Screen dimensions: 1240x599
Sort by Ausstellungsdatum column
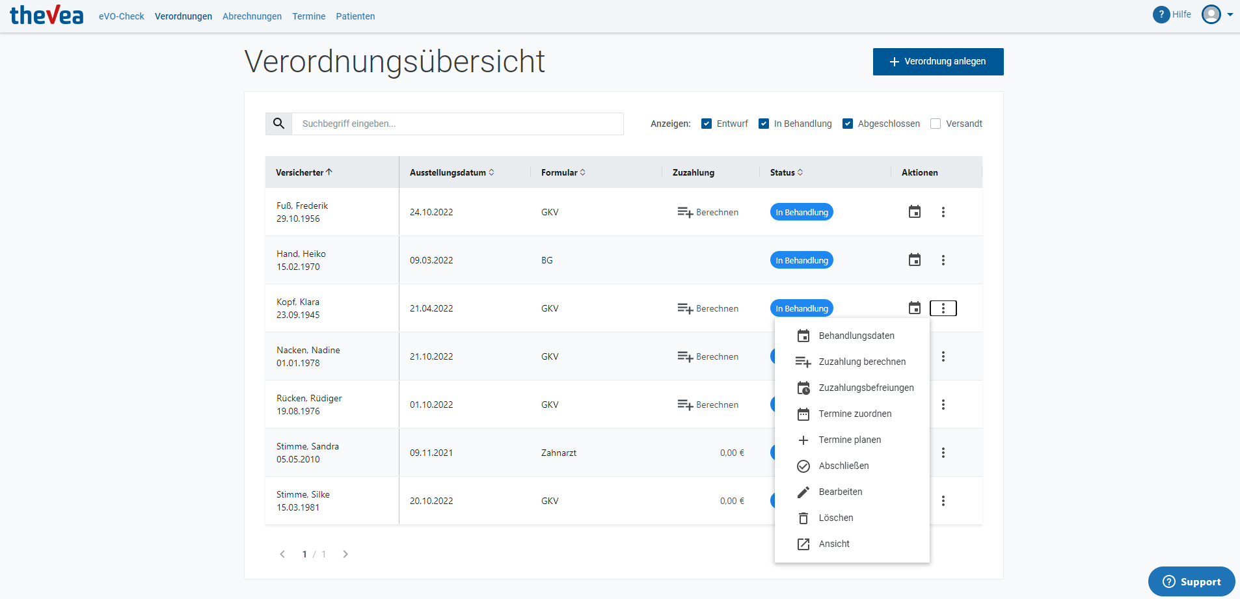(452, 172)
